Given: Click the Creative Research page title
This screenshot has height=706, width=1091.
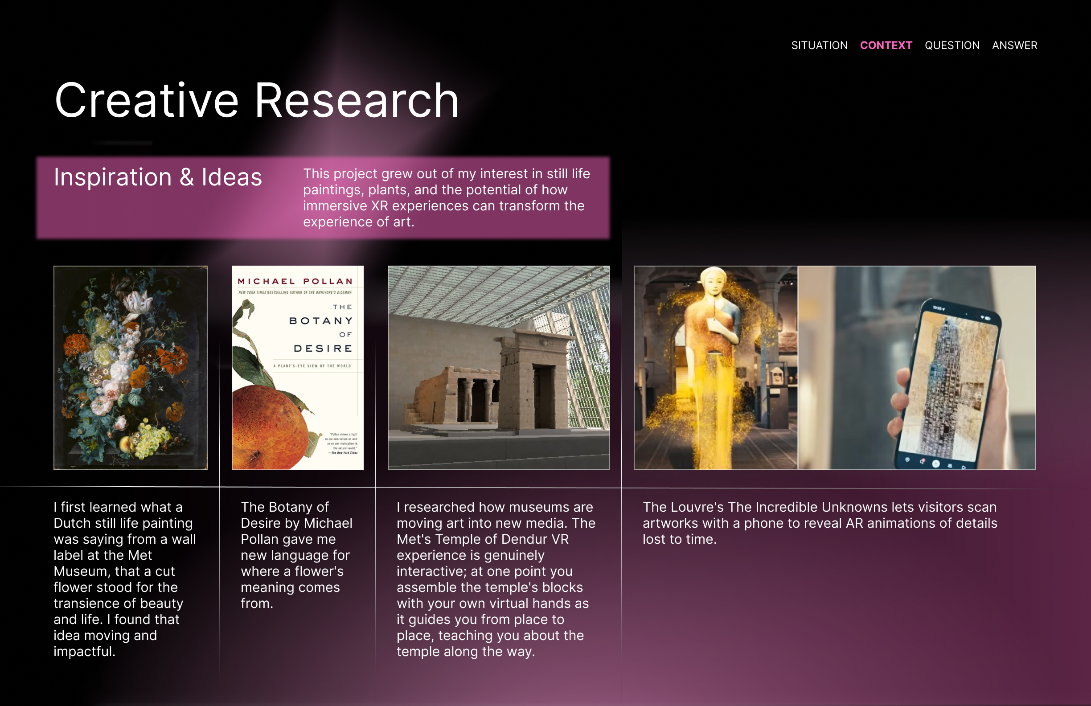Looking at the screenshot, I should click(x=257, y=100).
